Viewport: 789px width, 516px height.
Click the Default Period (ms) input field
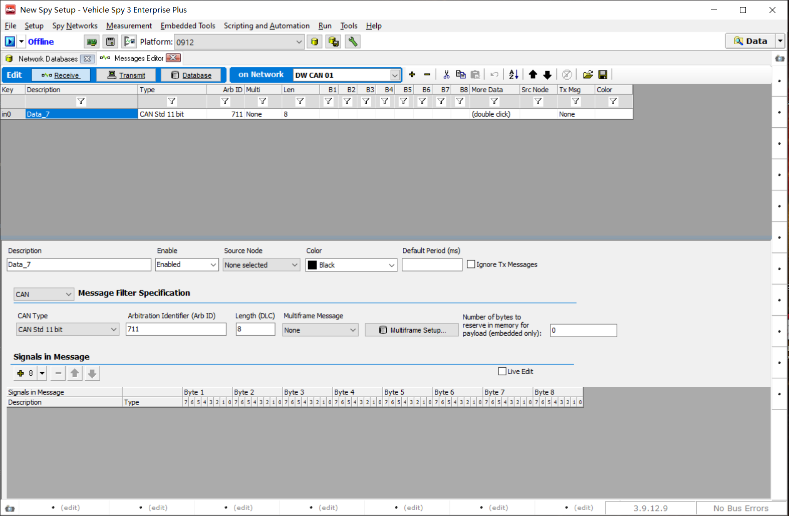point(432,265)
